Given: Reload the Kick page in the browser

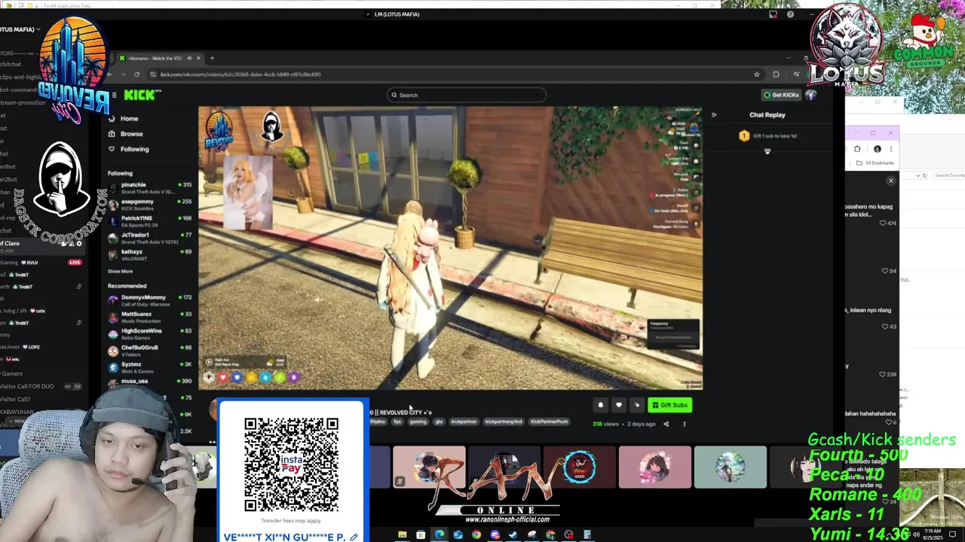Looking at the screenshot, I should tap(136, 74).
